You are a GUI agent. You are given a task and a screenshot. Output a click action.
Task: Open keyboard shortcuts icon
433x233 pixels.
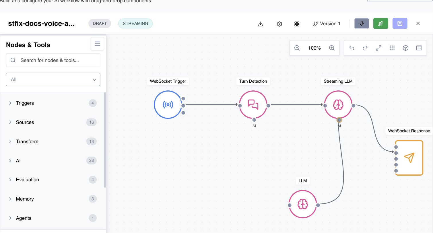[x=419, y=48]
